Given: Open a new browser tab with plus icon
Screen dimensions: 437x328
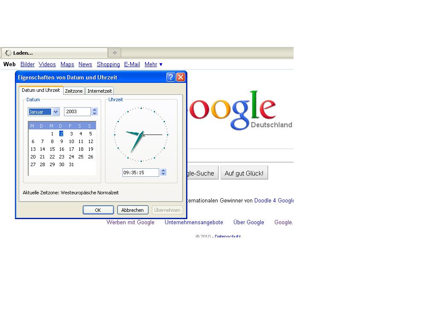Looking at the screenshot, I should (x=114, y=53).
